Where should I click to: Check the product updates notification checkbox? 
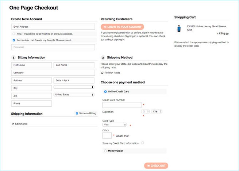point(14,34)
